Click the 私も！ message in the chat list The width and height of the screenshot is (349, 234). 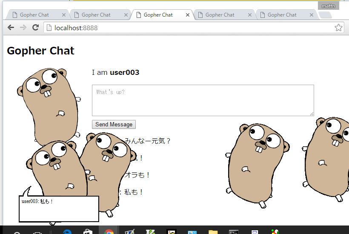133,192
